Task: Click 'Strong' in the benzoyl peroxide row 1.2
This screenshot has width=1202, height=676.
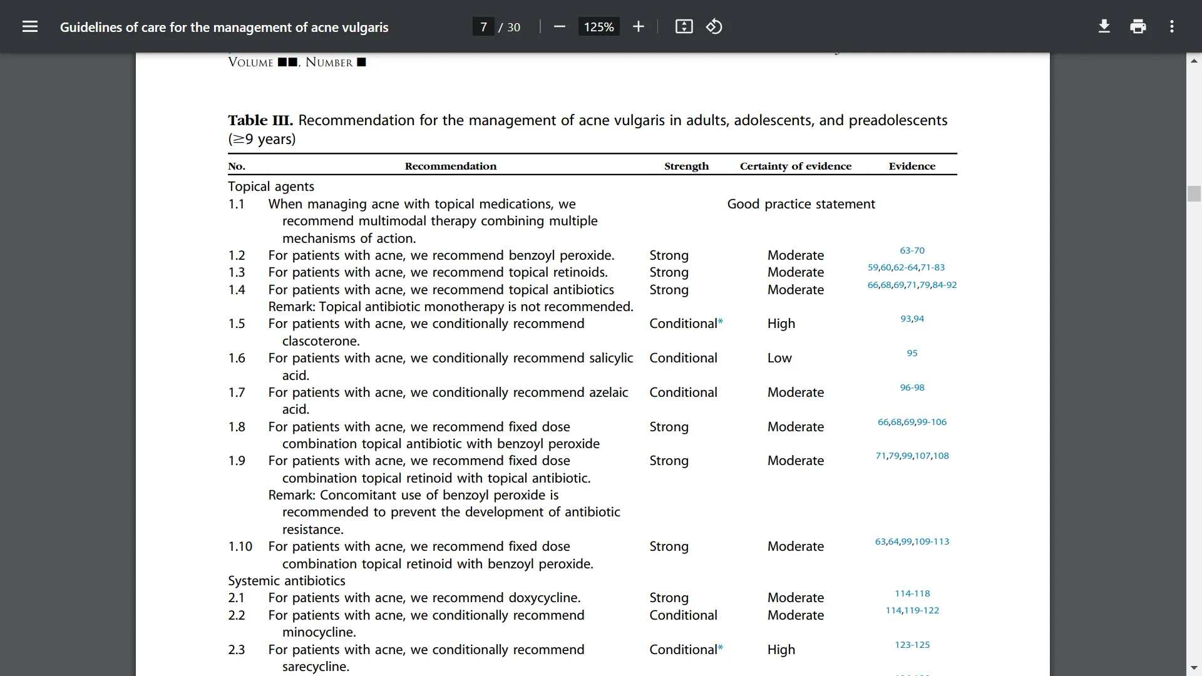Action: pos(669,255)
